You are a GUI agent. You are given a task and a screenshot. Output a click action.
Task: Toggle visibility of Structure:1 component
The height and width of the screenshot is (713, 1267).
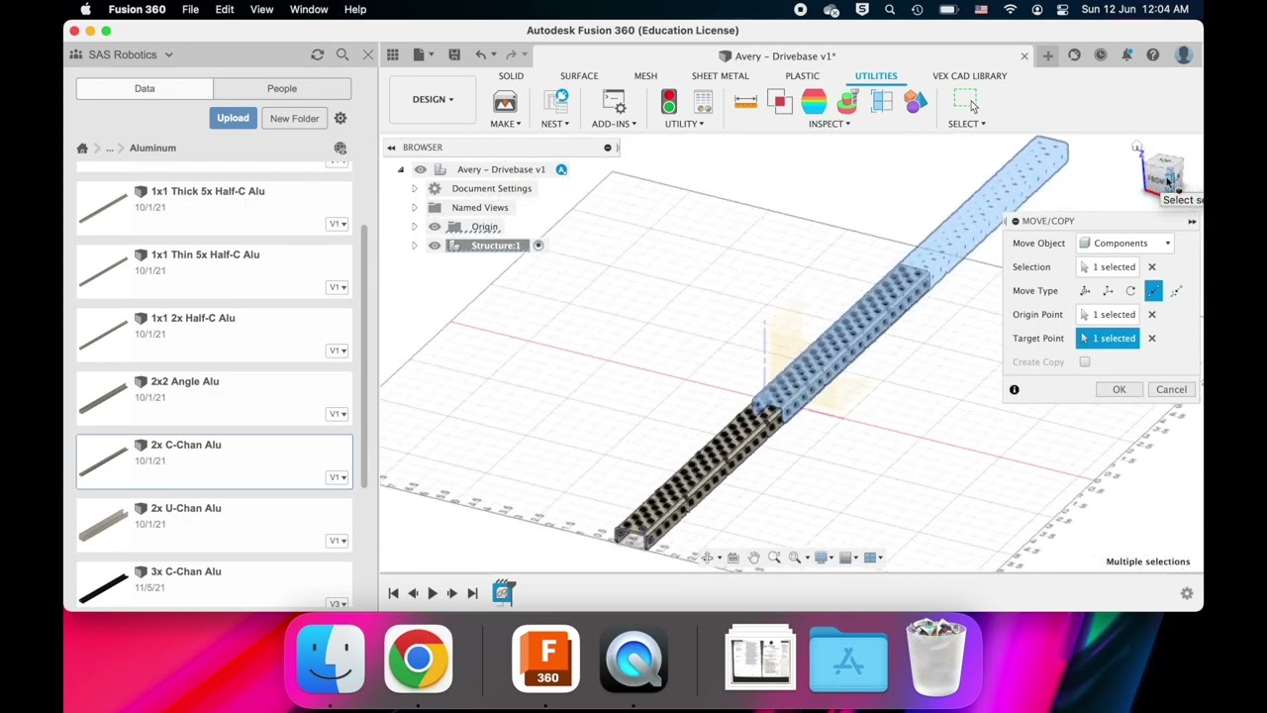435,246
